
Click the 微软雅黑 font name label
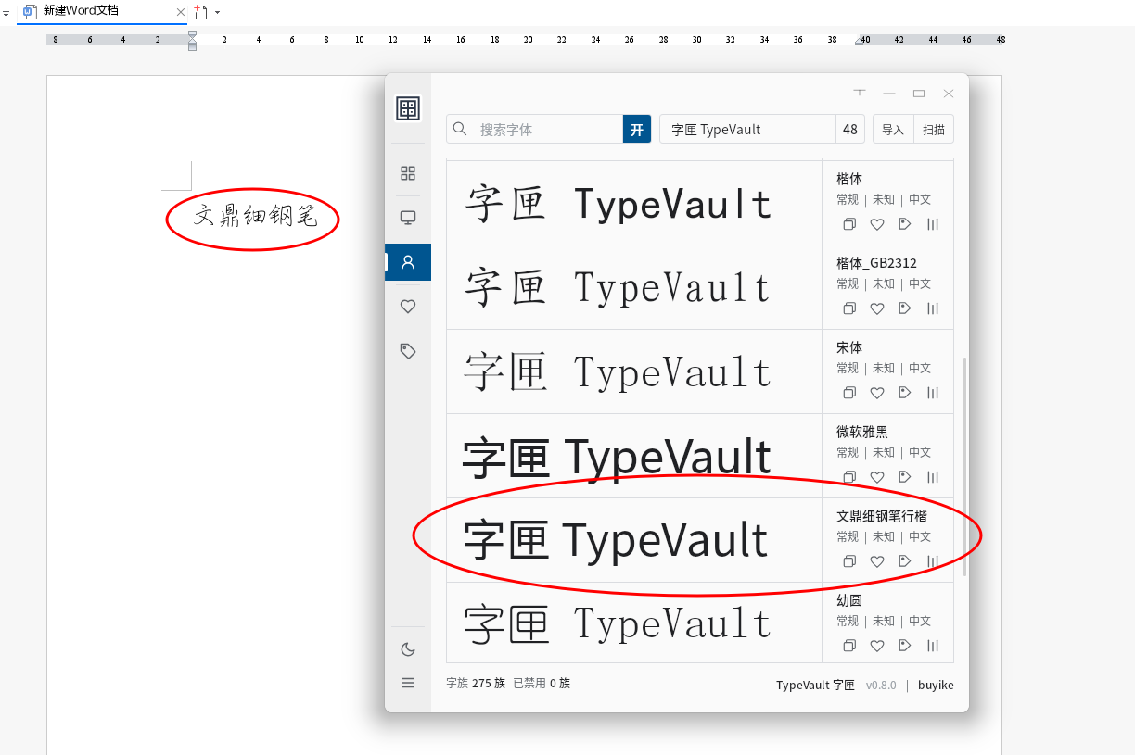pos(862,431)
